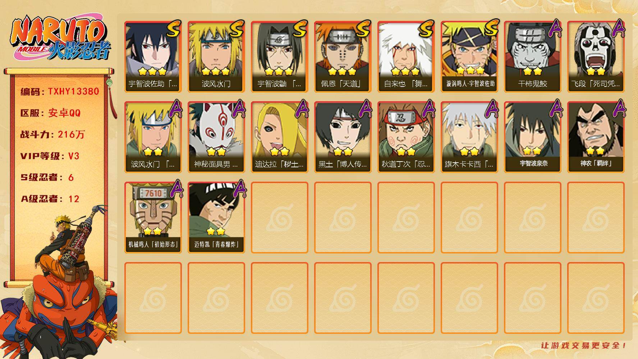Open the 机械鸣人「初始形态」 card
Image resolution: width=638 pixels, height=359 pixels.
[153, 218]
